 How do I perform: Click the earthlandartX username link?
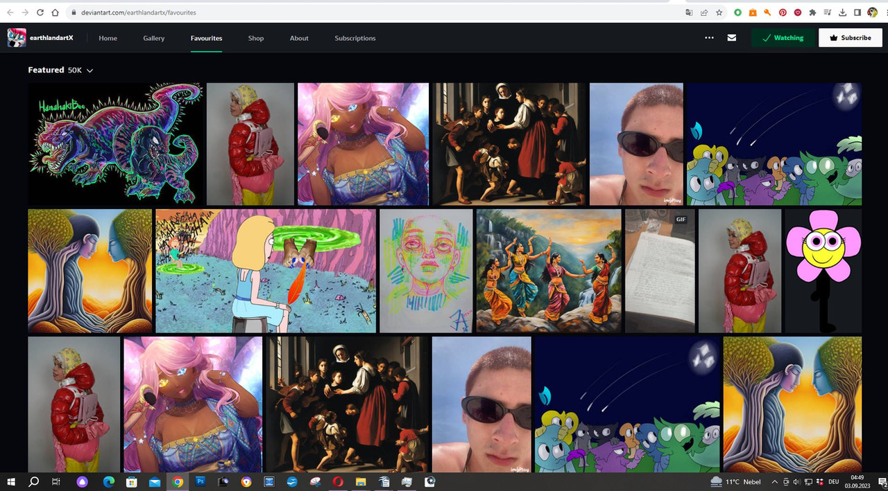tap(51, 38)
